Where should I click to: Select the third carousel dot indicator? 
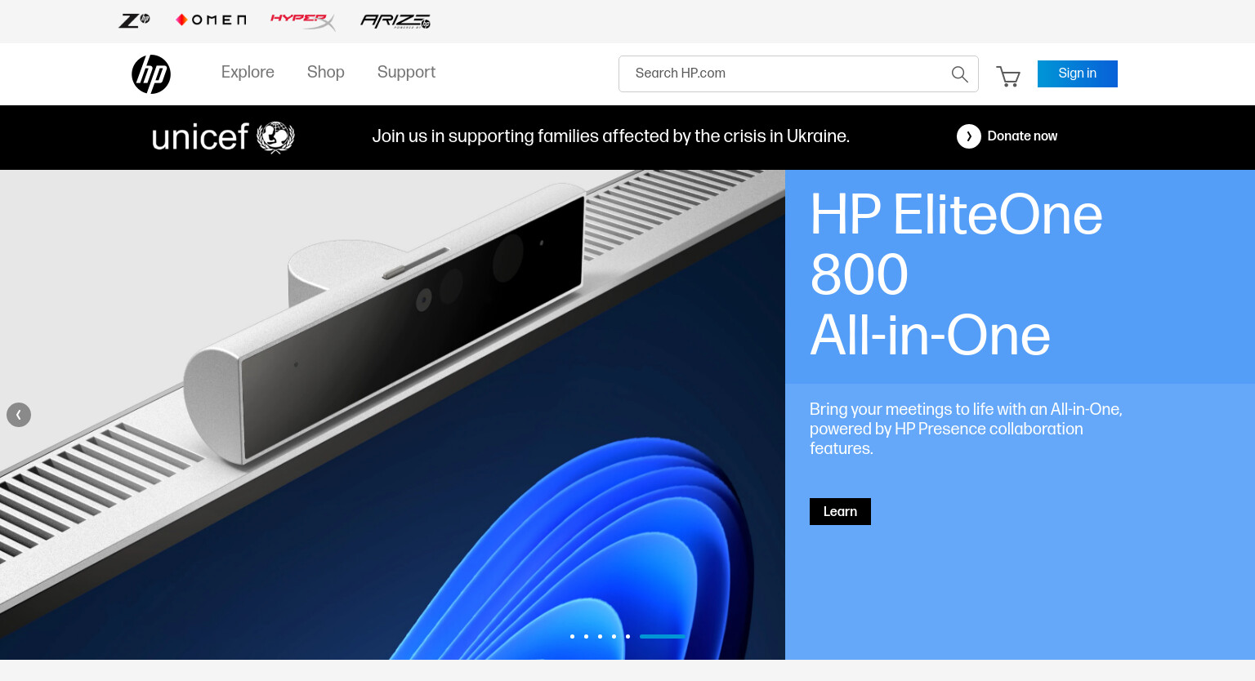click(600, 636)
